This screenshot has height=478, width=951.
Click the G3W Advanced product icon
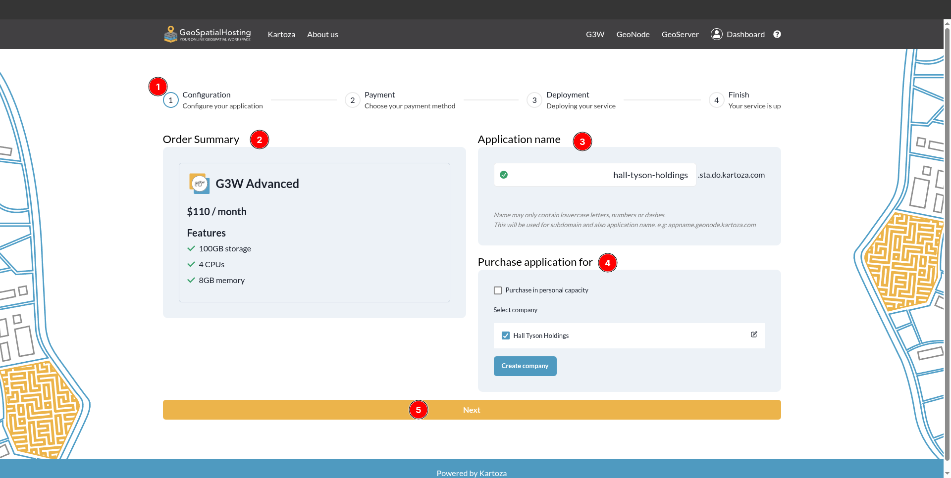coord(199,184)
